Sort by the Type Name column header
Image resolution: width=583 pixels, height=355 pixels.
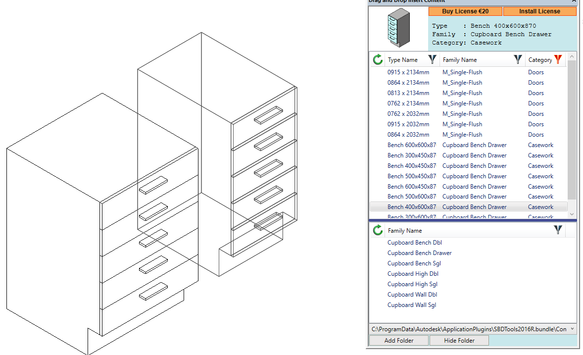point(402,59)
